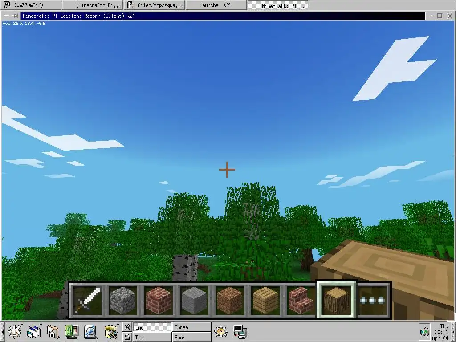Switch to virtual desktop Two
The height and width of the screenshot is (342, 456).
tap(152, 337)
